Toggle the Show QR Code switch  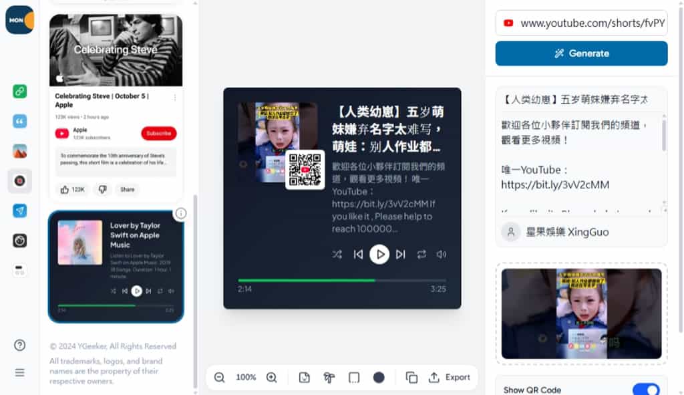[646, 390]
